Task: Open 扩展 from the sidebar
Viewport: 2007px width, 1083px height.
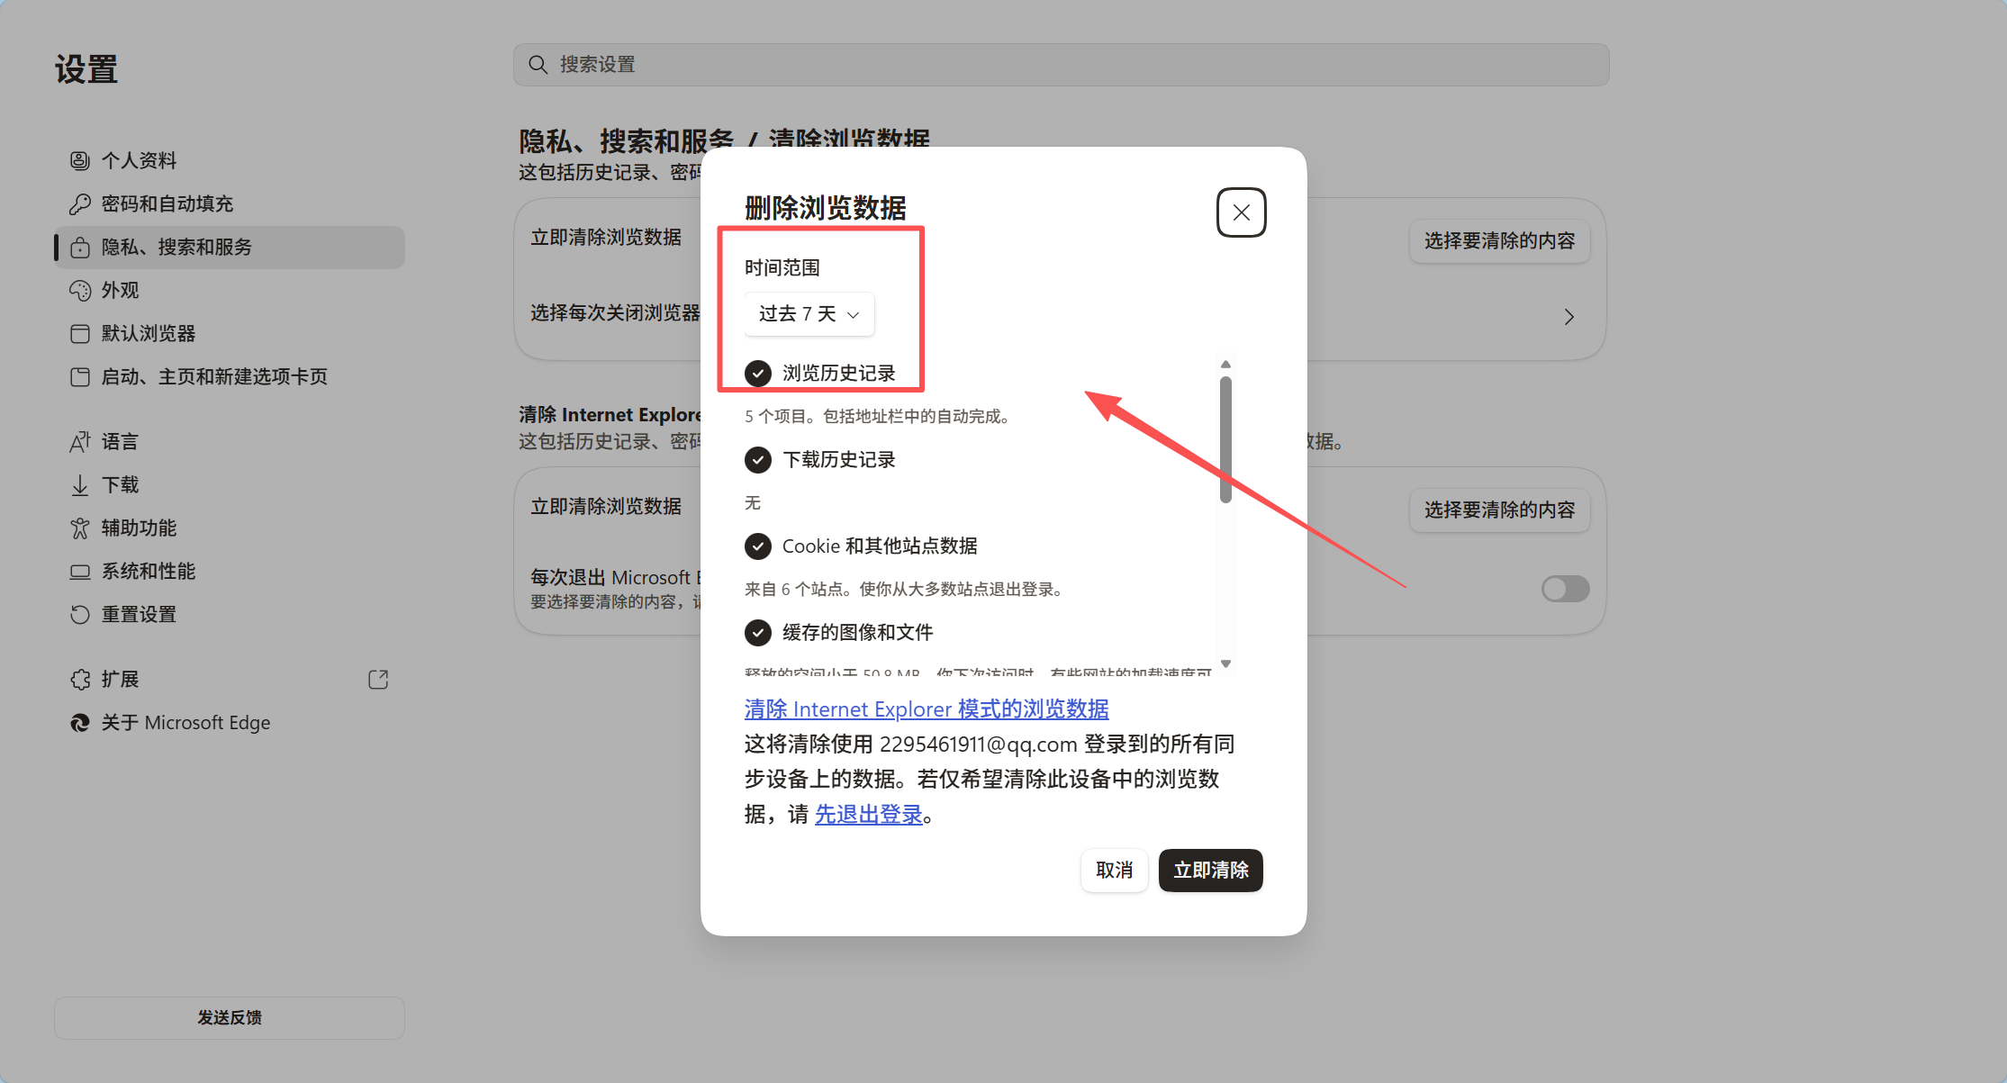Action: tap(230, 679)
